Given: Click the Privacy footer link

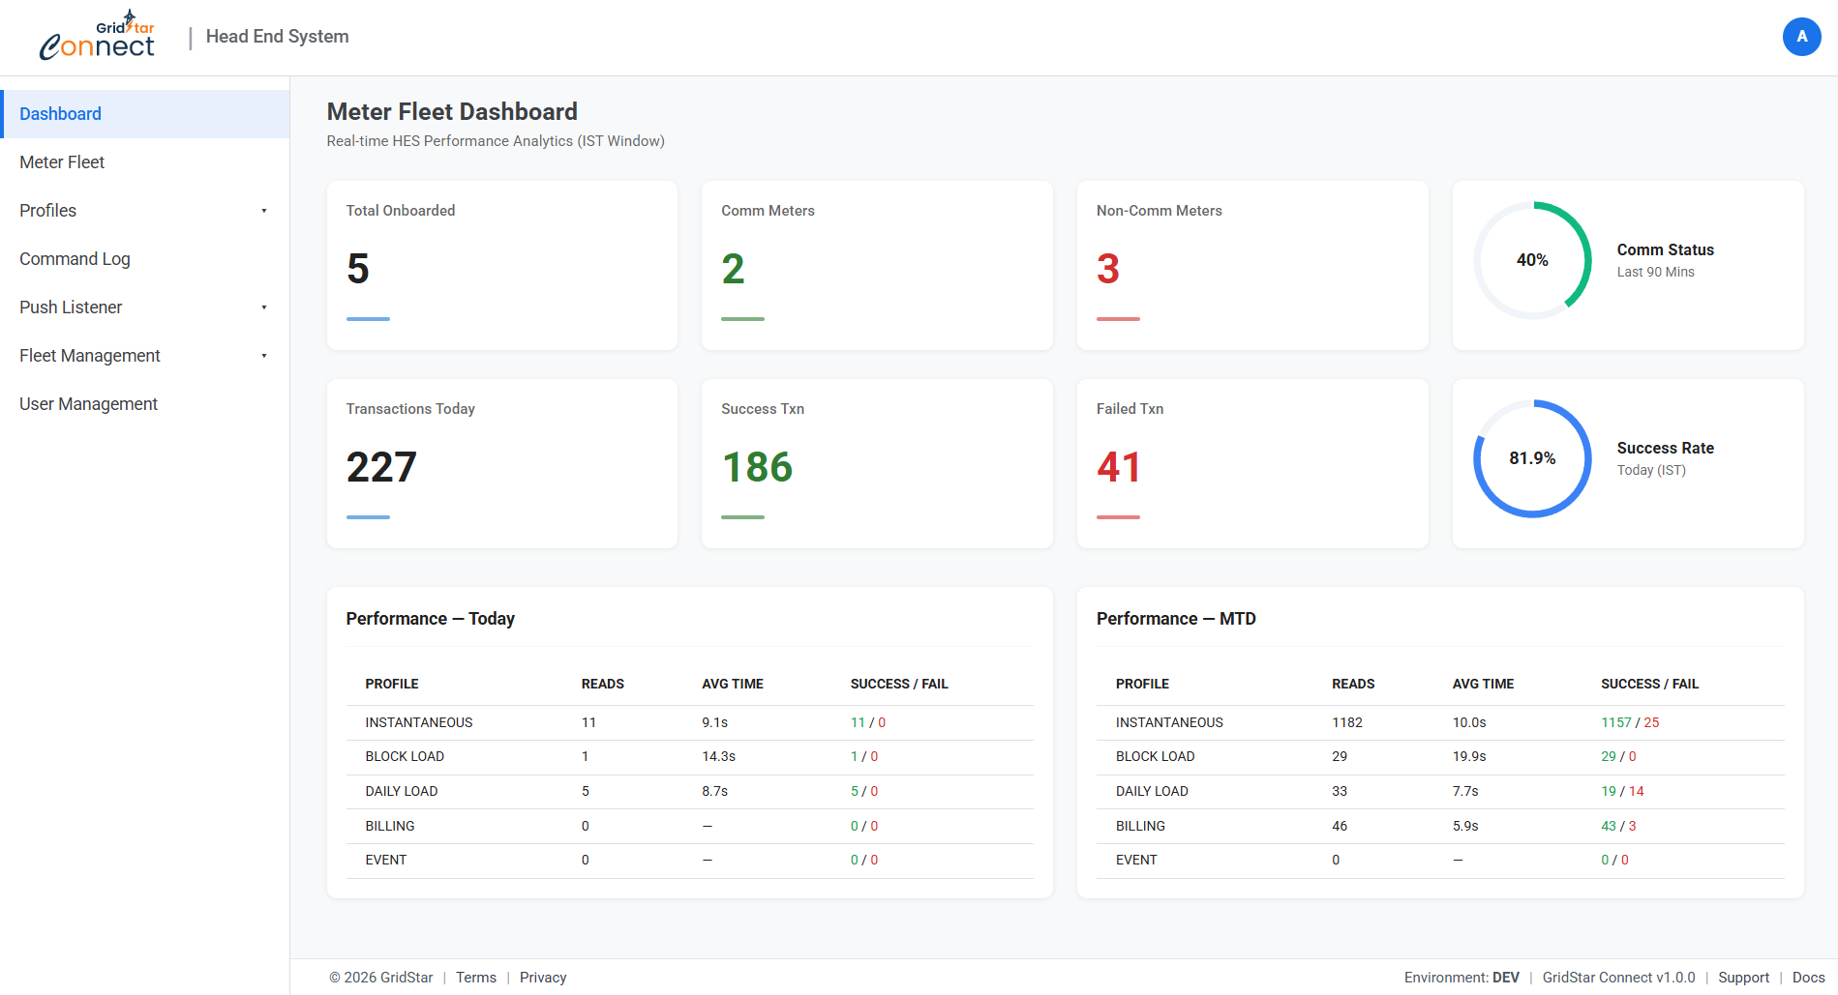Looking at the screenshot, I should [x=542, y=978].
